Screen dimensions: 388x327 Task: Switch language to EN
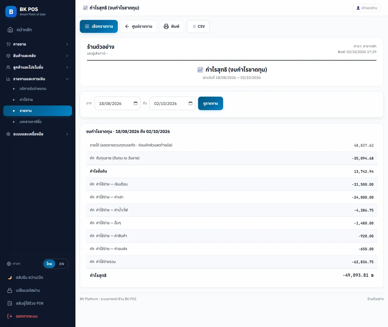click(x=62, y=264)
